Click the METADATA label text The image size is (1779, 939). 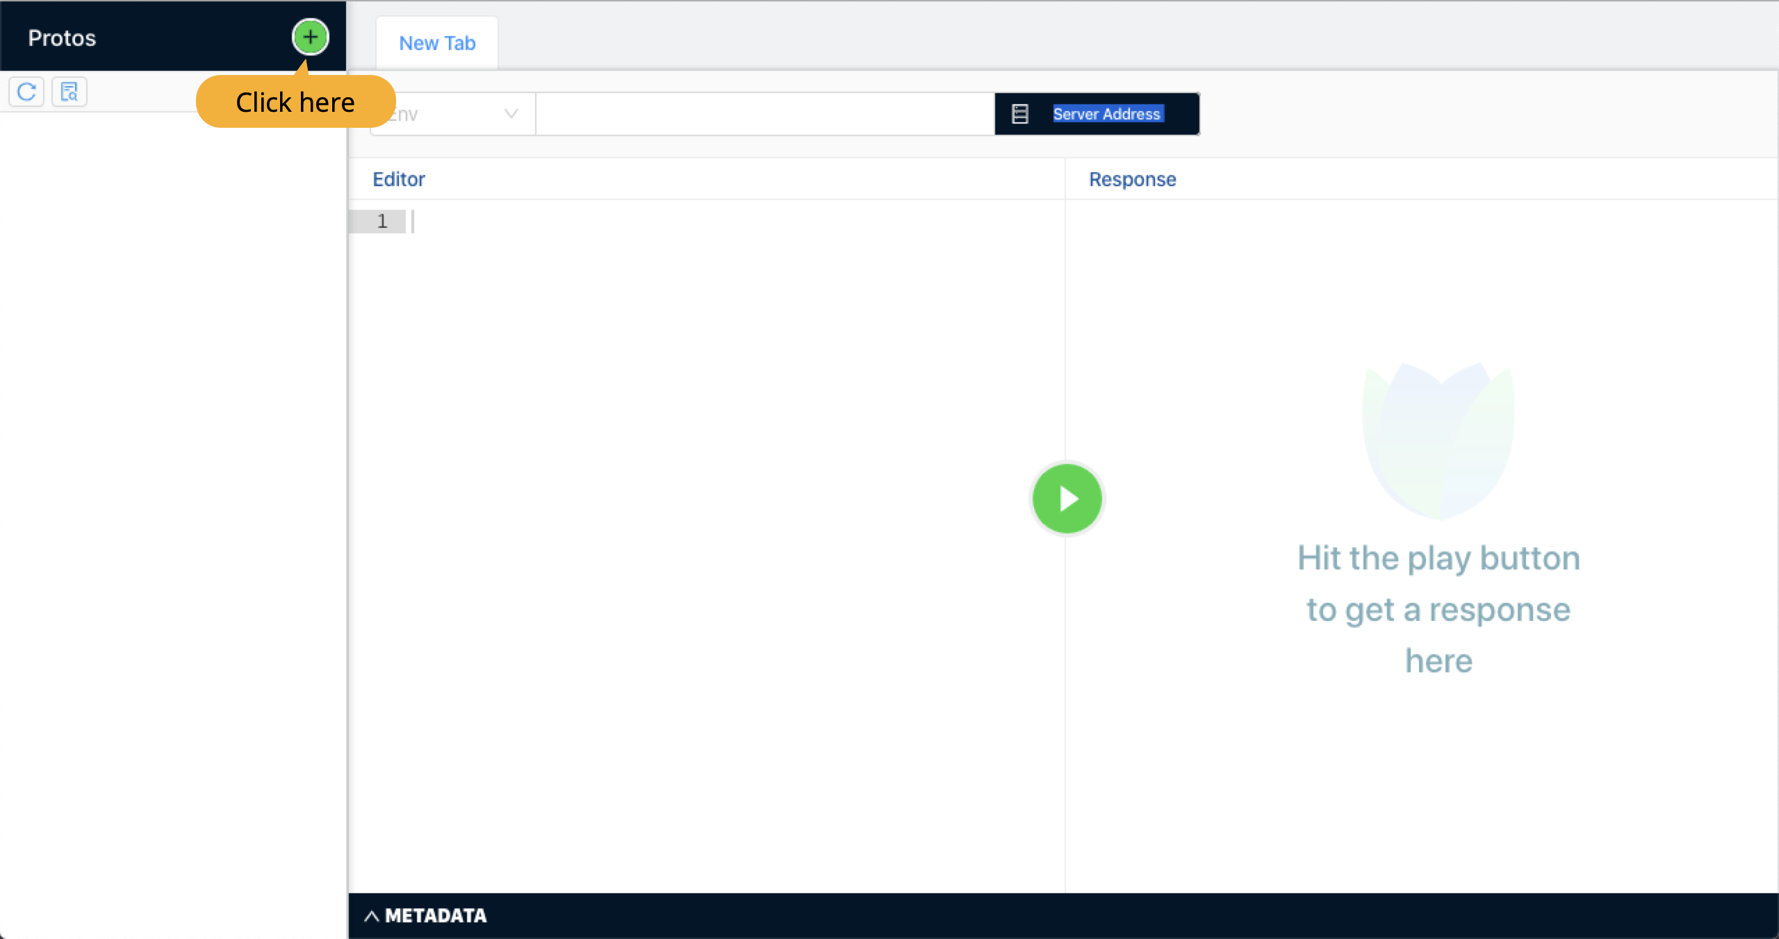pos(436,916)
